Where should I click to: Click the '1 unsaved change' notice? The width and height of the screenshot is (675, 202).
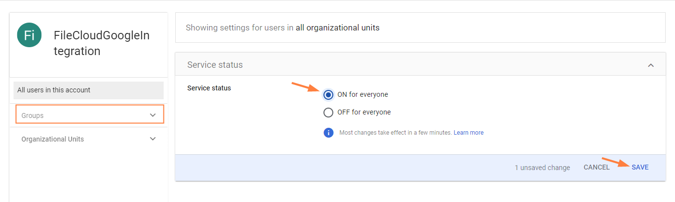tap(542, 168)
